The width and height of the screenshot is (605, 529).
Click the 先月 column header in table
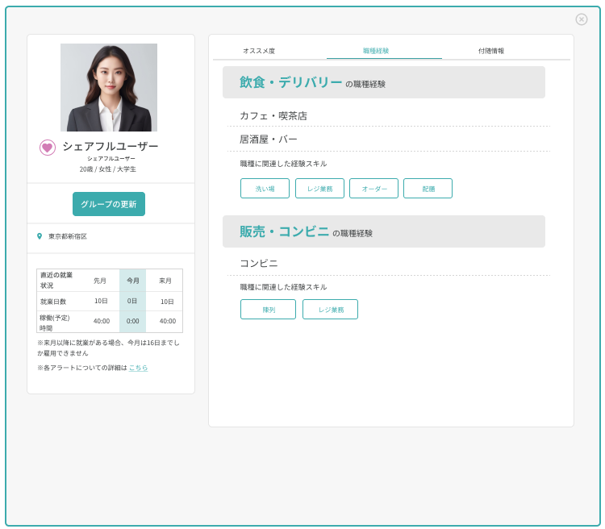100,280
